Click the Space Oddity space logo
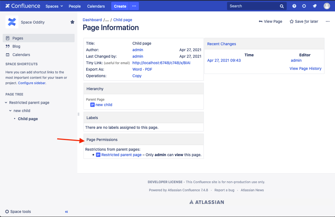335x217 pixels. (x=12, y=22)
